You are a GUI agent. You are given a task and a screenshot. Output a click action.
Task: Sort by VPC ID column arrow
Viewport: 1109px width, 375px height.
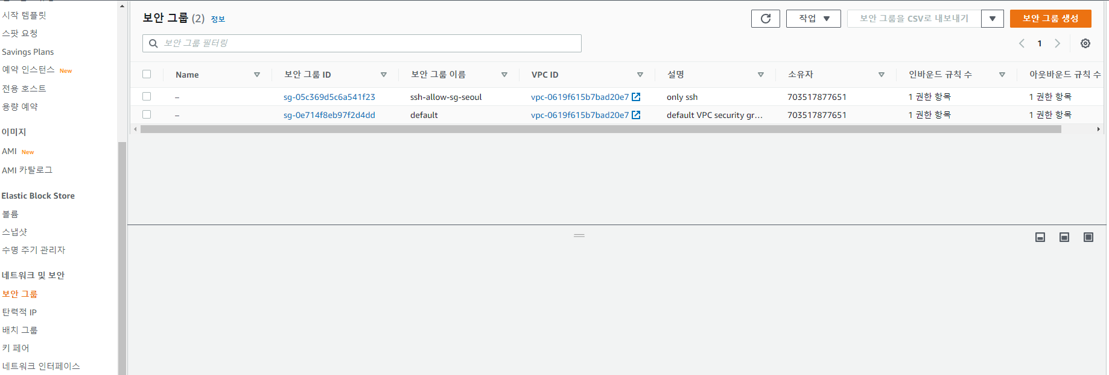(640, 75)
